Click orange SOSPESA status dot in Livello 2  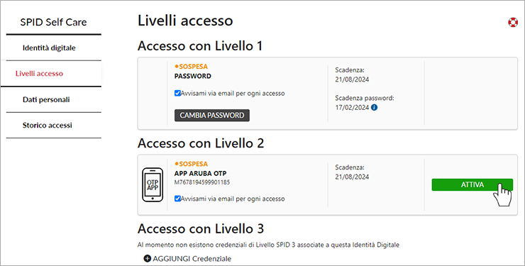(x=177, y=164)
